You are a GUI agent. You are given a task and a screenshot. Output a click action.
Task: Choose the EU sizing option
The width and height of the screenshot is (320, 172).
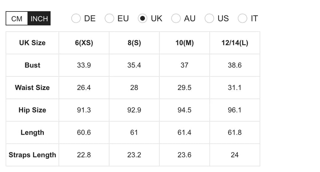tap(109, 19)
